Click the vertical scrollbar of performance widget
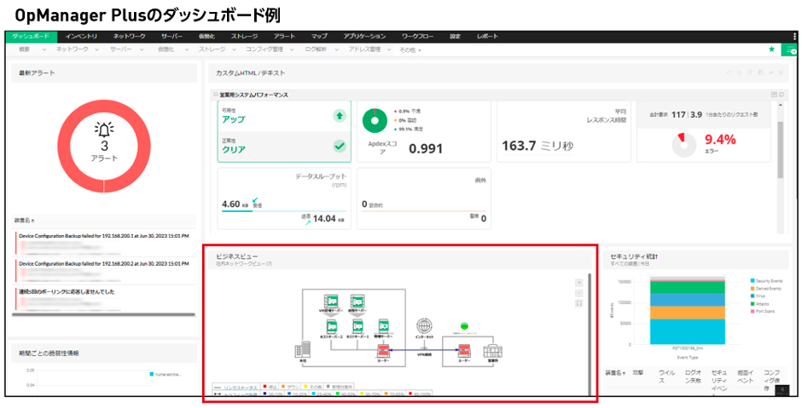This screenshot has height=408, width=802. click(780, 150)
